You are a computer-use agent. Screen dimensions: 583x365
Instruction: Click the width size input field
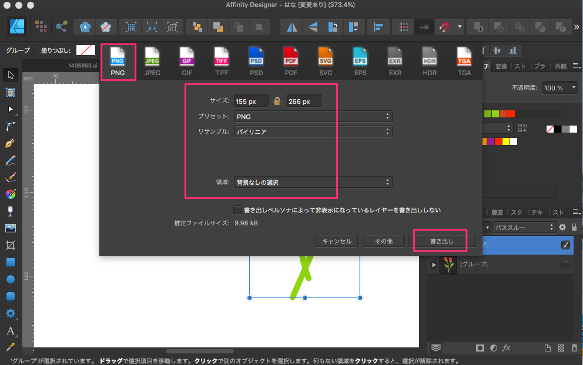pyautogui.click(x=251, y=102)
